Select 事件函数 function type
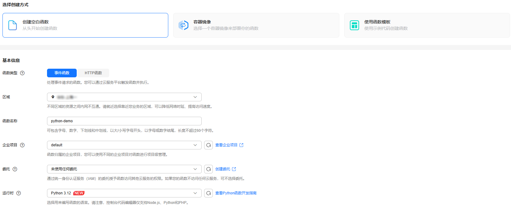The width and height of the screenshot is (511, 211). (62, 73)
